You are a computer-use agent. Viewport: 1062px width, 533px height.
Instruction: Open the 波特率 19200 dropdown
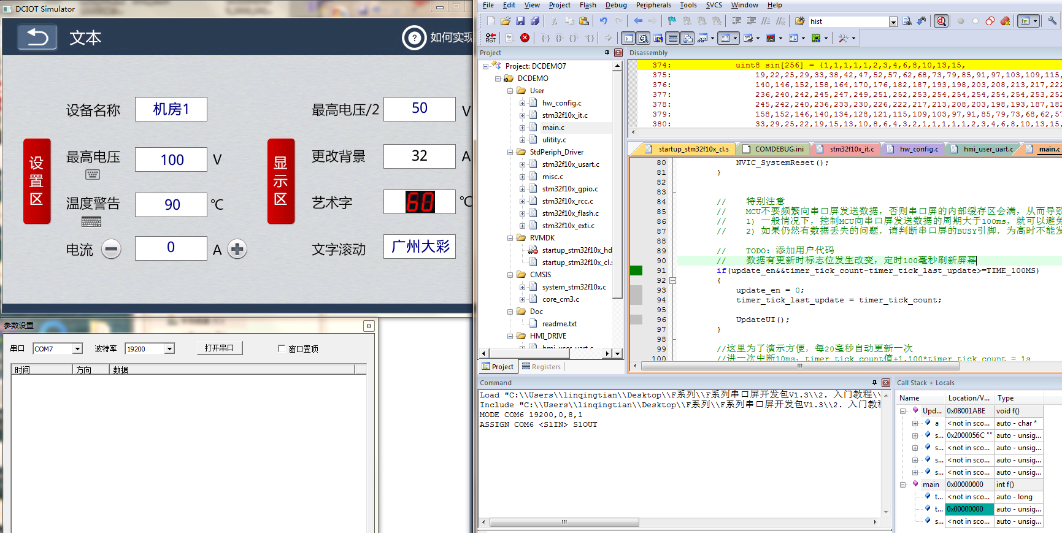pyautogui.click(x=169, y=349)
